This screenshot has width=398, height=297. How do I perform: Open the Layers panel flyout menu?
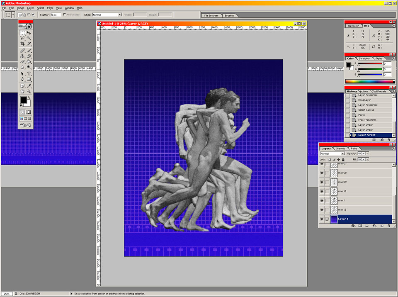click(x=394, y=148)
